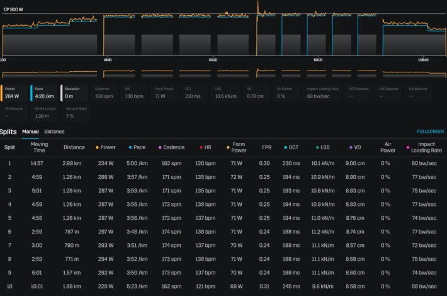Show the HR metric tile on chart
447x296 pixels.
point(135,93)
